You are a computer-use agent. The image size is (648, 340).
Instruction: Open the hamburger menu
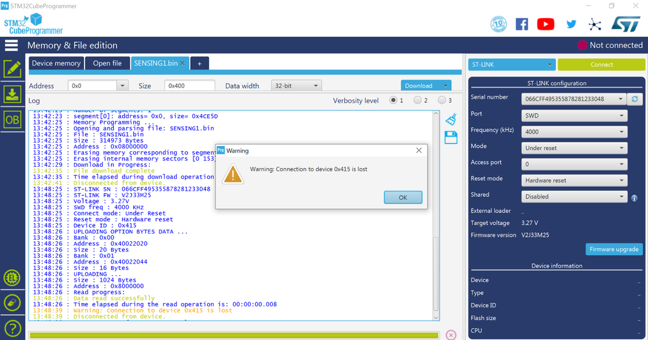[x=12, y=45]
